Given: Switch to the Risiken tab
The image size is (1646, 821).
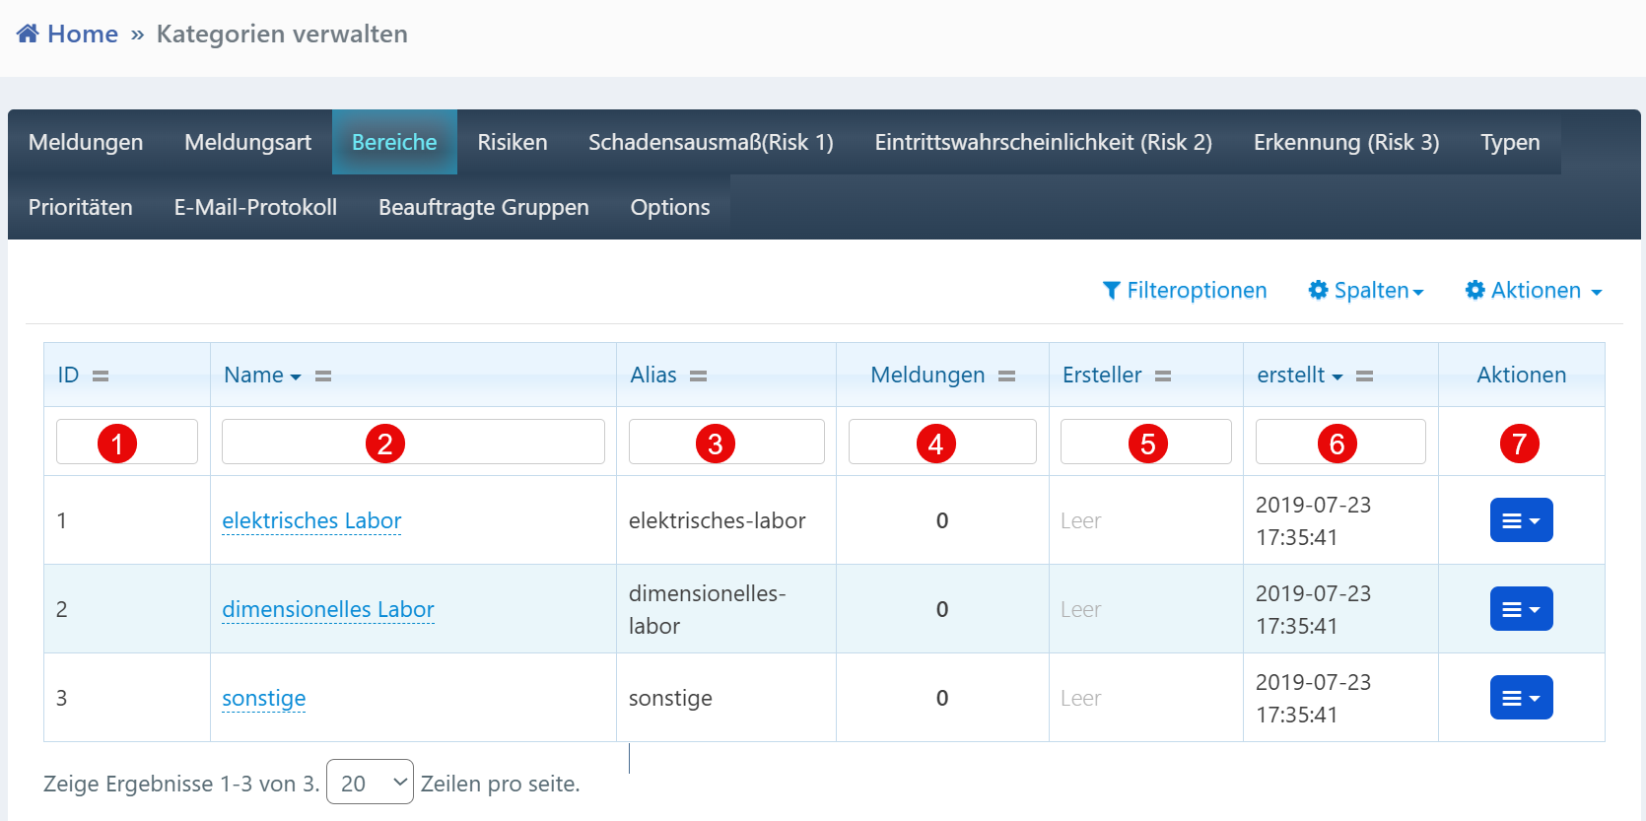Looking at the screenshot, I should point(512,143).
